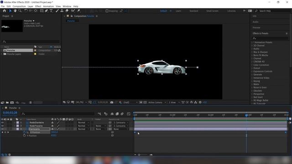Select the Pan Behind anchor point tool
The height and width of the screenshot is (164, 292).
[36, 11]
